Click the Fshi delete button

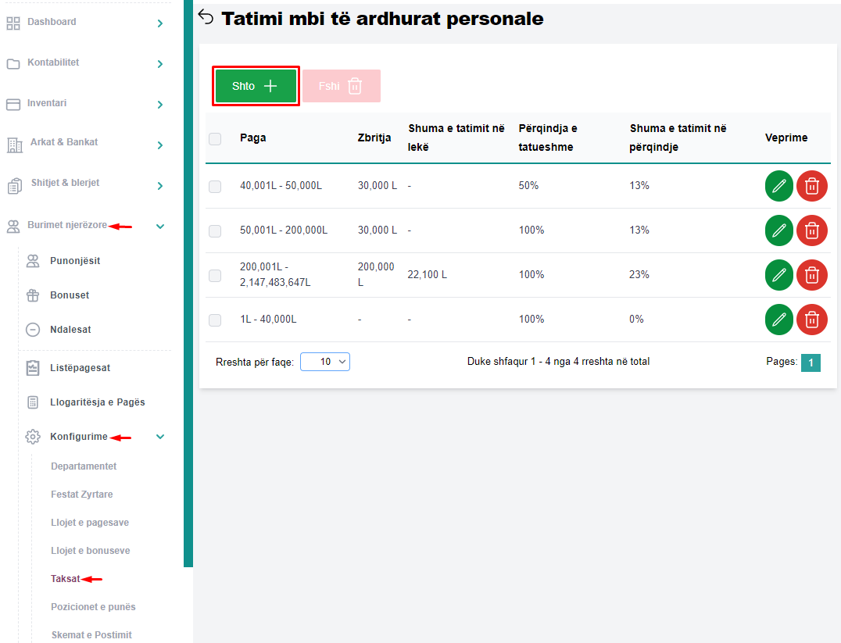point(342,86)
